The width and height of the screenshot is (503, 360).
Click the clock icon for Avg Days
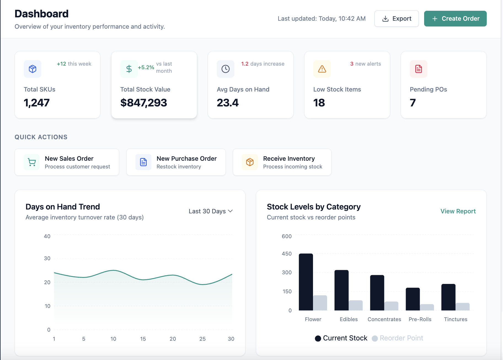click(225, 69)
